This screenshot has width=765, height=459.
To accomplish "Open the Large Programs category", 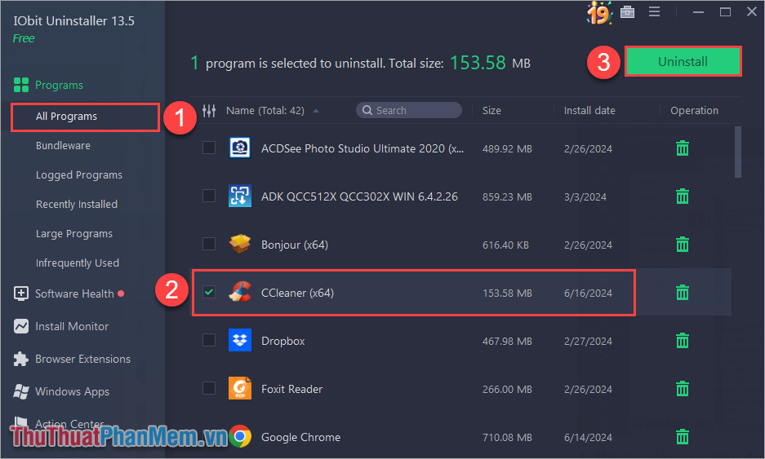I will click(74, 234).
